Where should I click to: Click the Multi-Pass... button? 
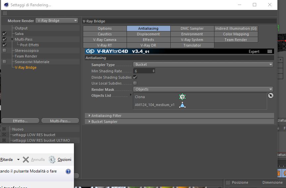coord(60,121)
